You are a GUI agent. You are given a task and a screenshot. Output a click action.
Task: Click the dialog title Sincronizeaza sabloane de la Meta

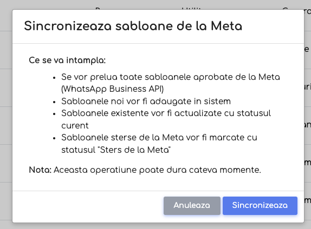133,26
